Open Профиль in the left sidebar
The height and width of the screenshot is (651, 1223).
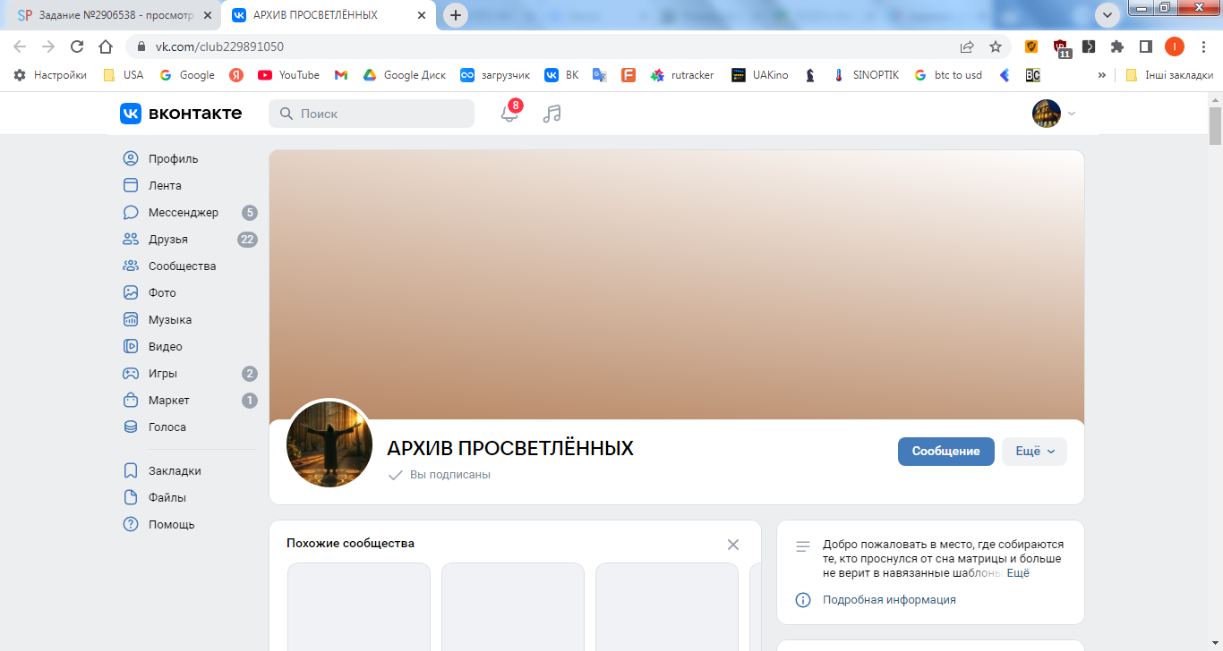click(x=173, y=159)
